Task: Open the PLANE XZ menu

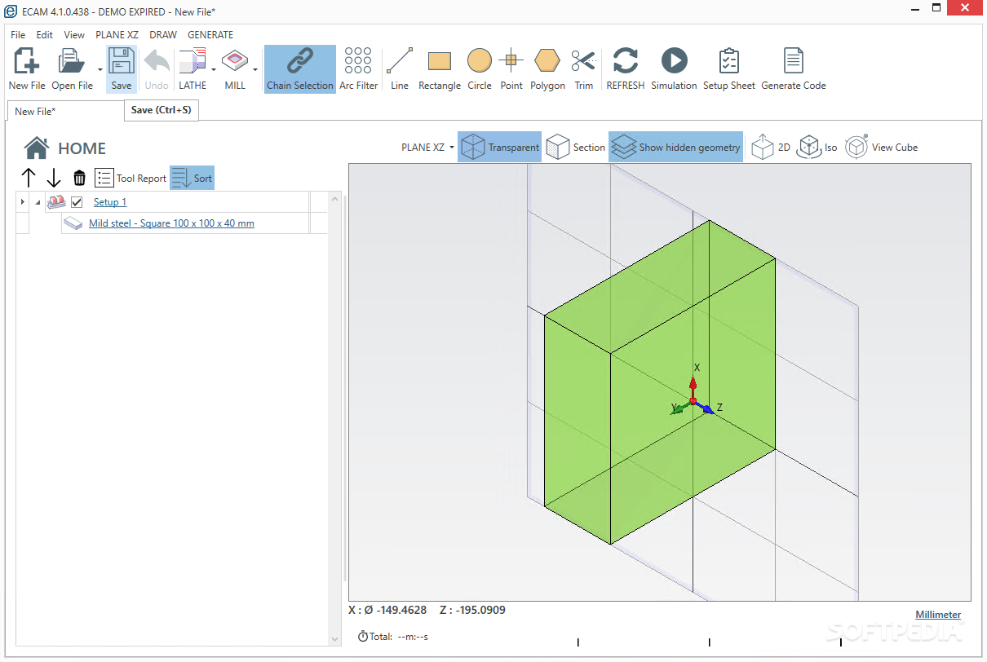Action: (117, 35)
